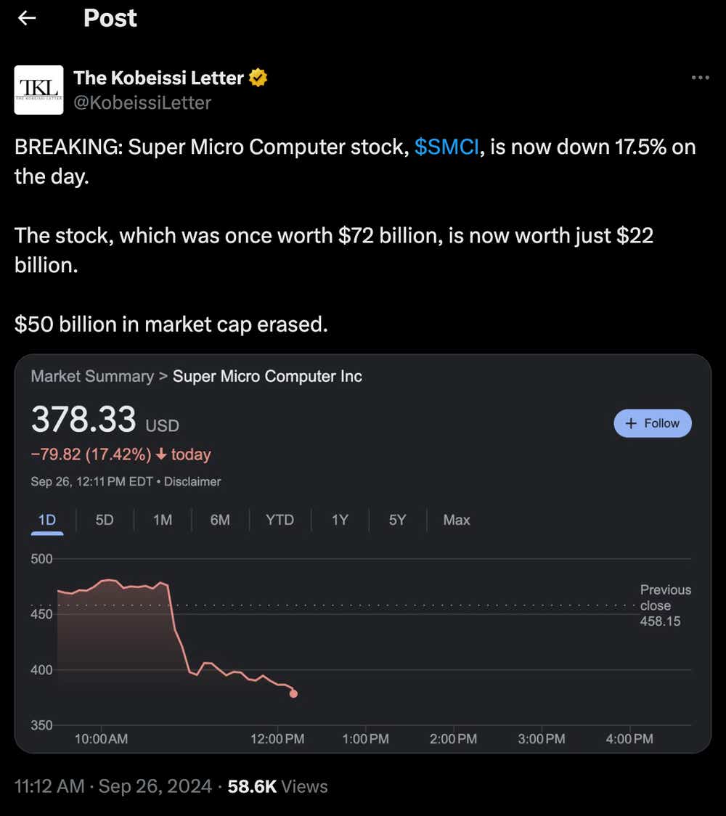This screenshot has width=726, height=816.
Task: Click the Previous close 458.15 dotted line
Action: click(x=436, y=605)
